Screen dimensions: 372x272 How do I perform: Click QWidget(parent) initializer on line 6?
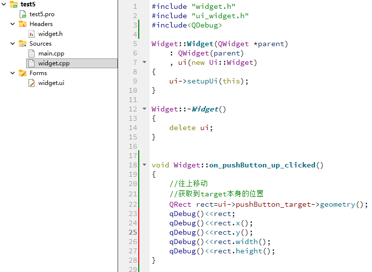click(x=211, y=53)
